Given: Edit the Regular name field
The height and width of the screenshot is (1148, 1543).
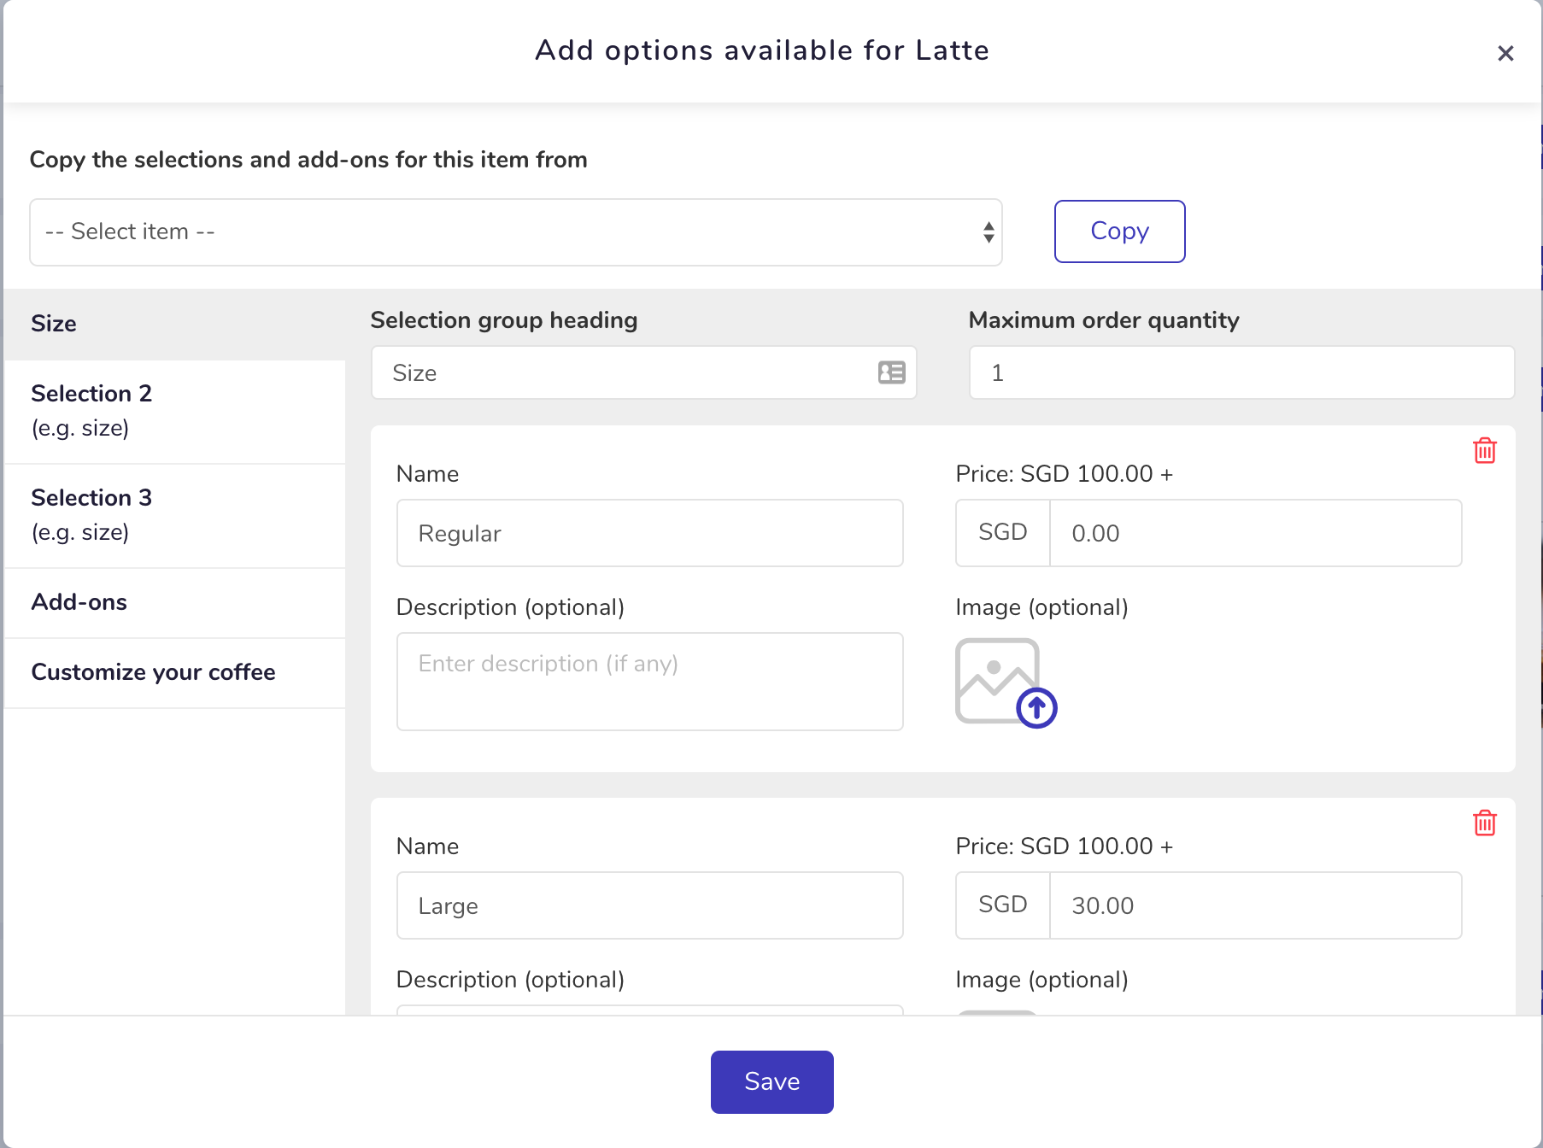Looking at the screenshot, I should pos(649,533).
